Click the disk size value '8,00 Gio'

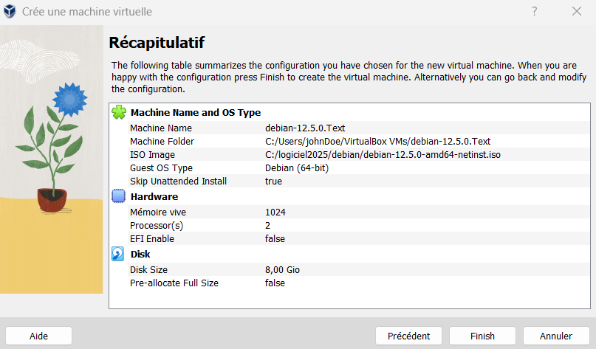[x=282, y=269]
